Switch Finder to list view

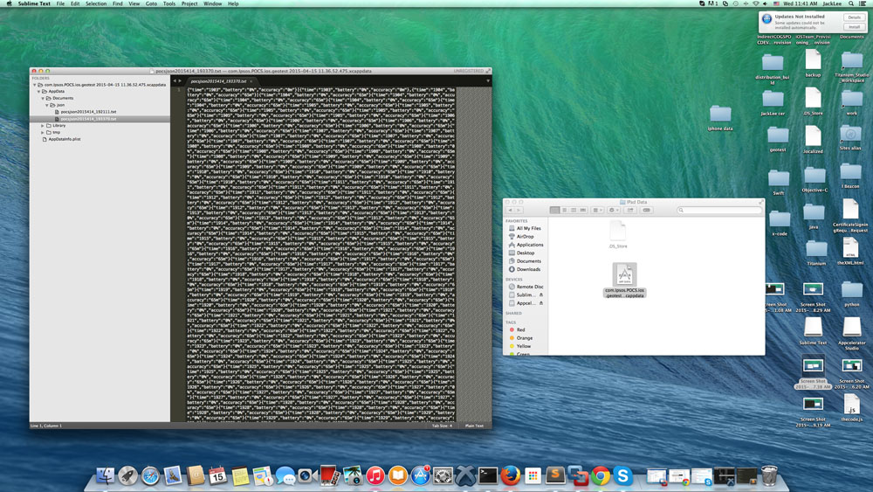(x=564, y=210)
